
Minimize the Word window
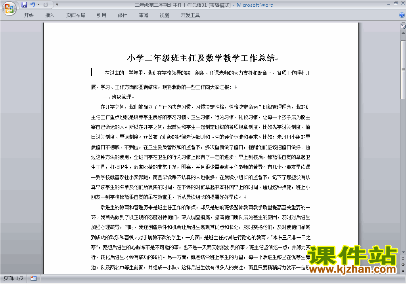tap(389, 4)
